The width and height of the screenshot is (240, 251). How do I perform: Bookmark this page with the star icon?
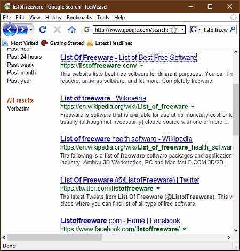[174, 29]
